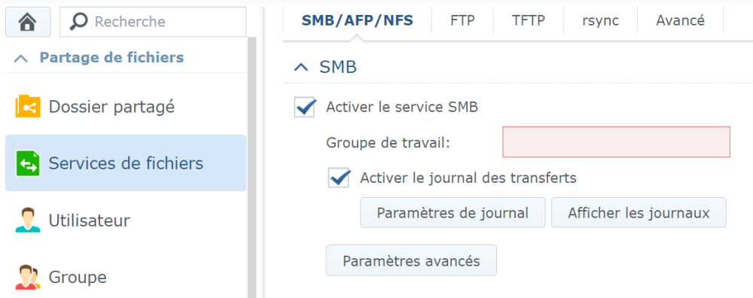
Task: Open Utilisateur via its person icon
Action: [28, 220]
